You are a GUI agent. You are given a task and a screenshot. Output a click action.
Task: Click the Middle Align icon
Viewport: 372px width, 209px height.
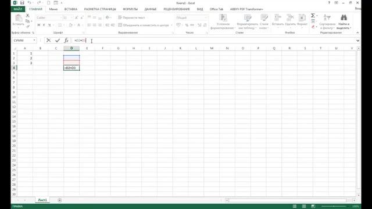pos(94,18)
